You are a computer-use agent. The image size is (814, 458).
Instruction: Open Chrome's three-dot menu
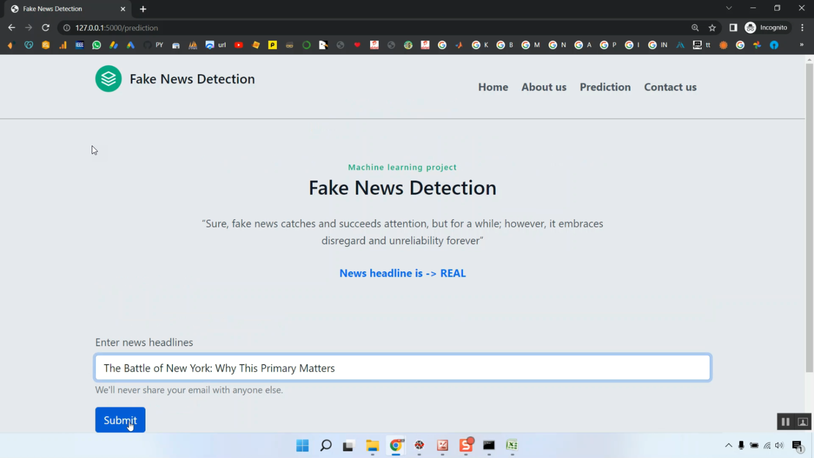[x=802, y=28]
